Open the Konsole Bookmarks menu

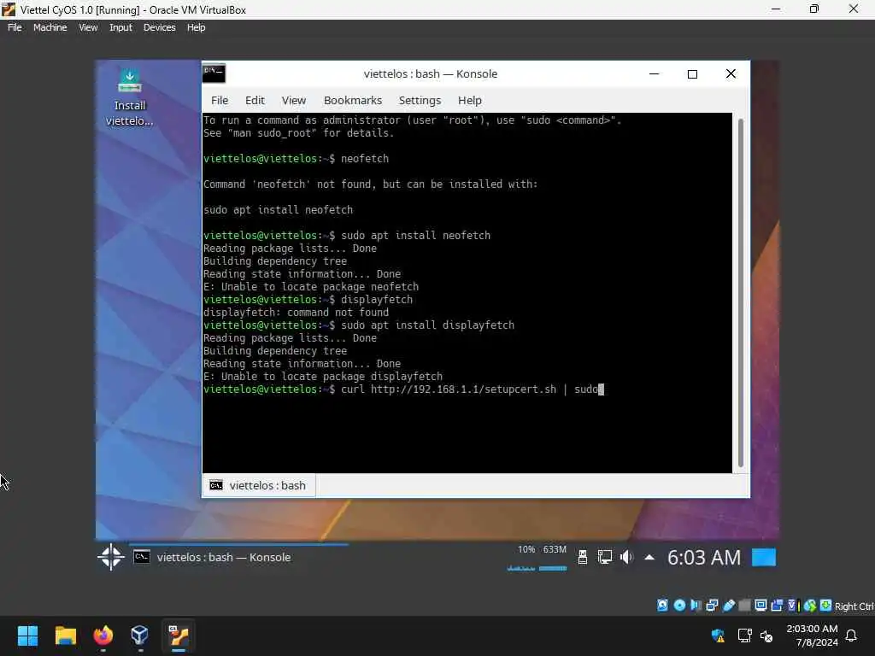[x=353, y=101]
